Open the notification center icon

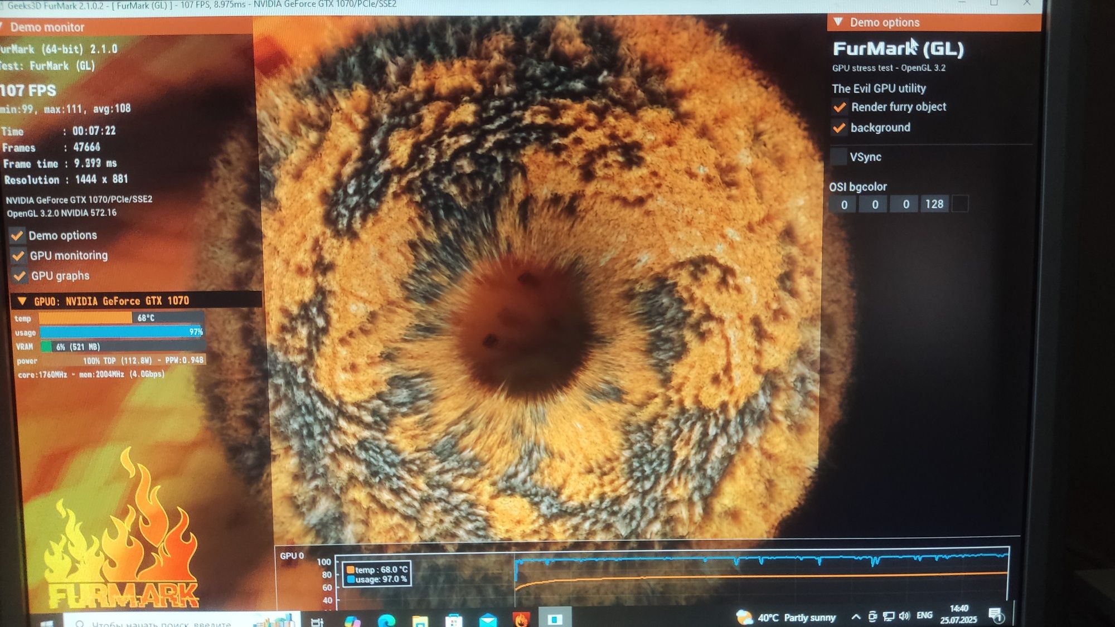[996, 615]
